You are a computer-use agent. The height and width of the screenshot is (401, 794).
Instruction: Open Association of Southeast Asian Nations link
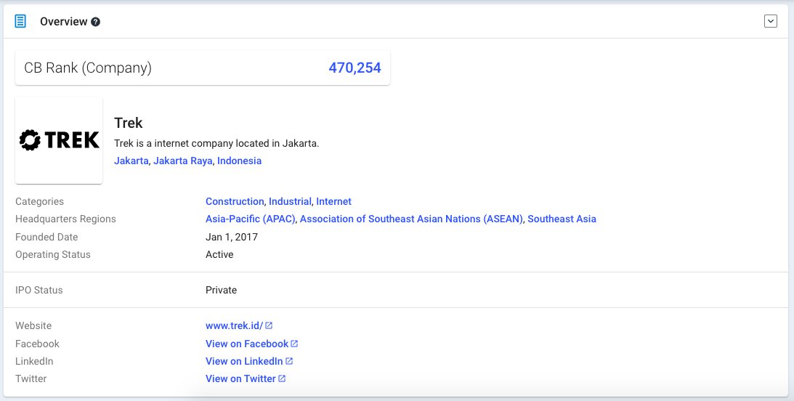411,219
